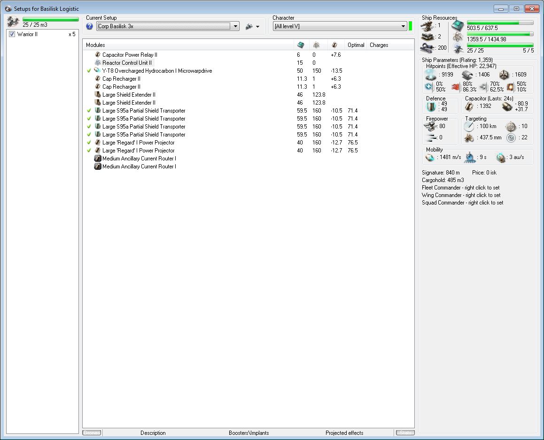This screenshot has height=440, width=544.
Task: Click the drone bay capacity bar 25 / 25 m3
Action: click(x=51, y=19)
